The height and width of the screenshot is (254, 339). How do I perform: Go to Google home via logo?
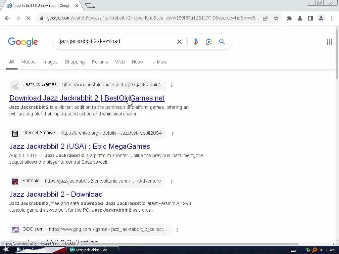pyautogui.click(x=23, y=42)
